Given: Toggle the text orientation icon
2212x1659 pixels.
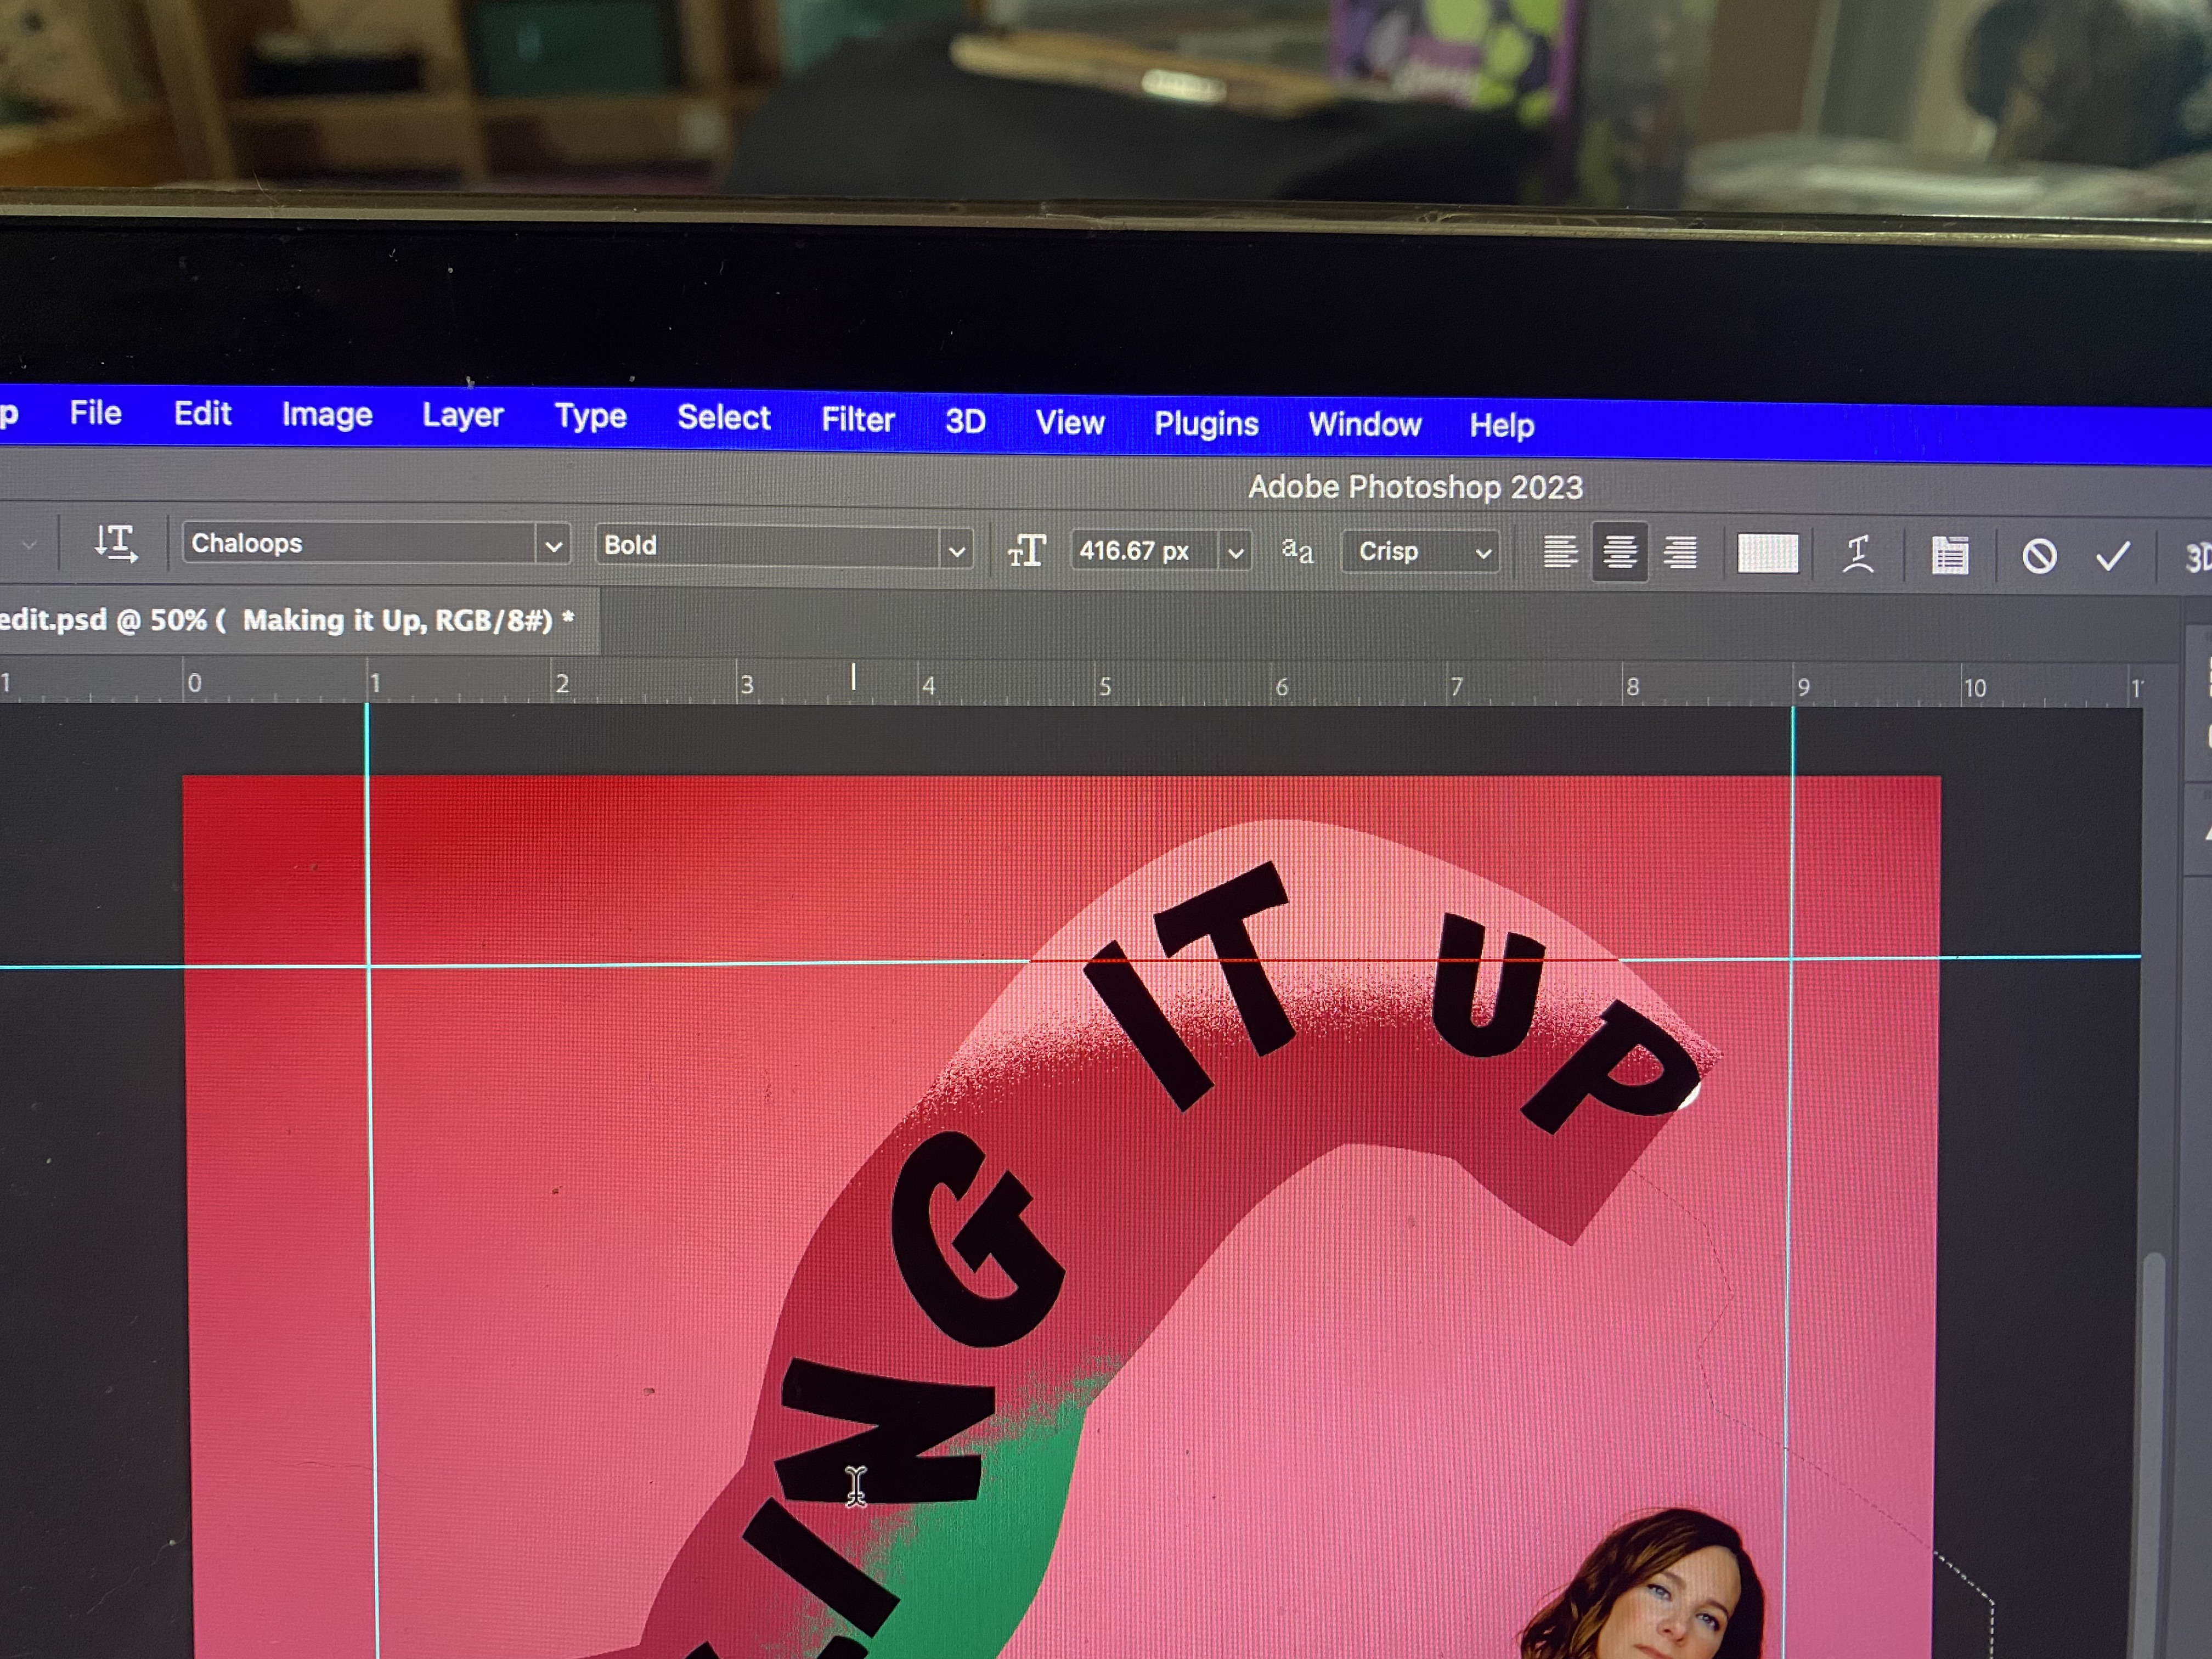Looking at the screenshot, I should pos(115,543).
